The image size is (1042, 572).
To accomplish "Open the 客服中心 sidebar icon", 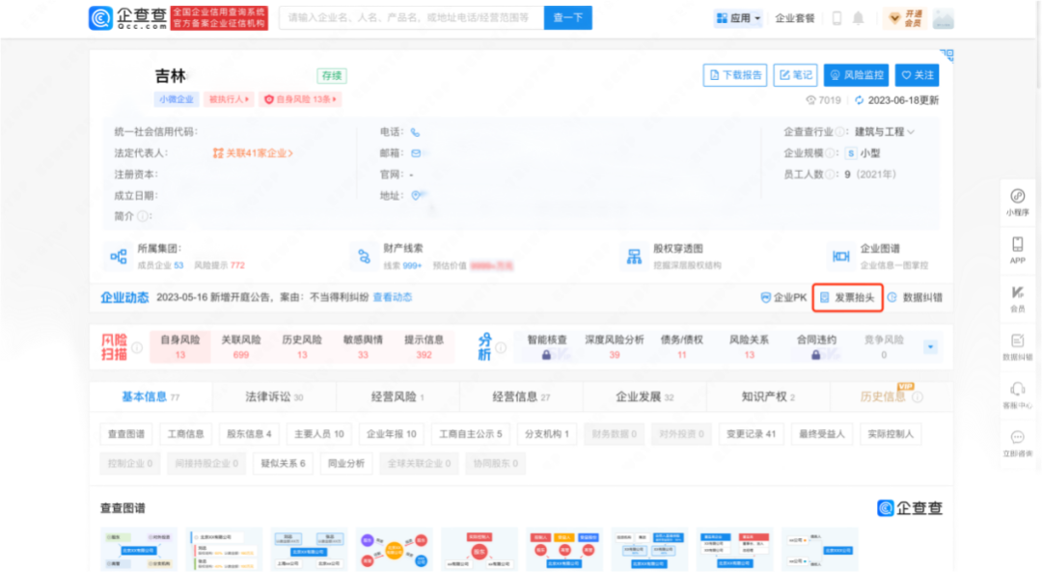I will (1018, 395).
